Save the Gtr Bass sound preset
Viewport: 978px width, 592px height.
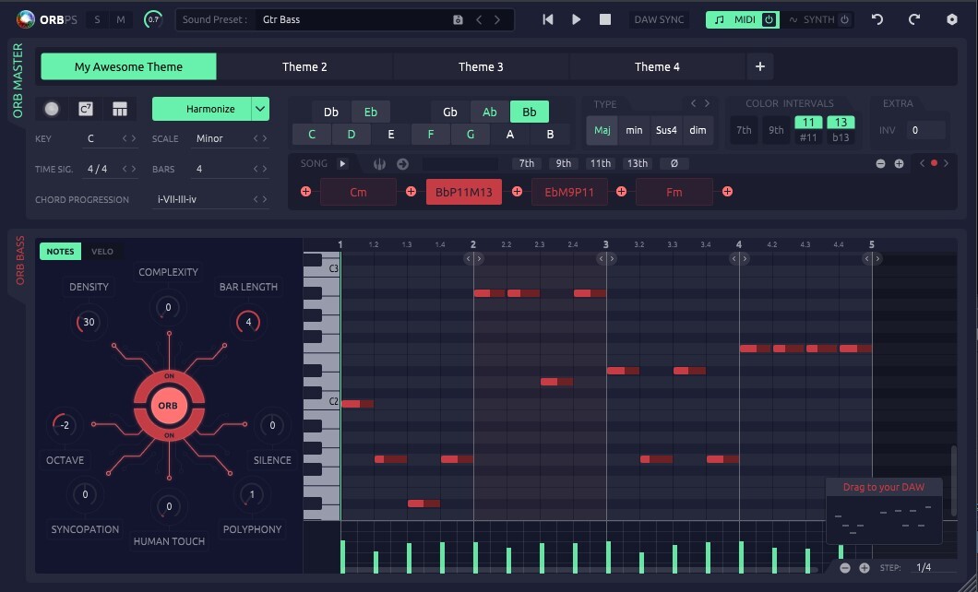[x=458, y=19]
